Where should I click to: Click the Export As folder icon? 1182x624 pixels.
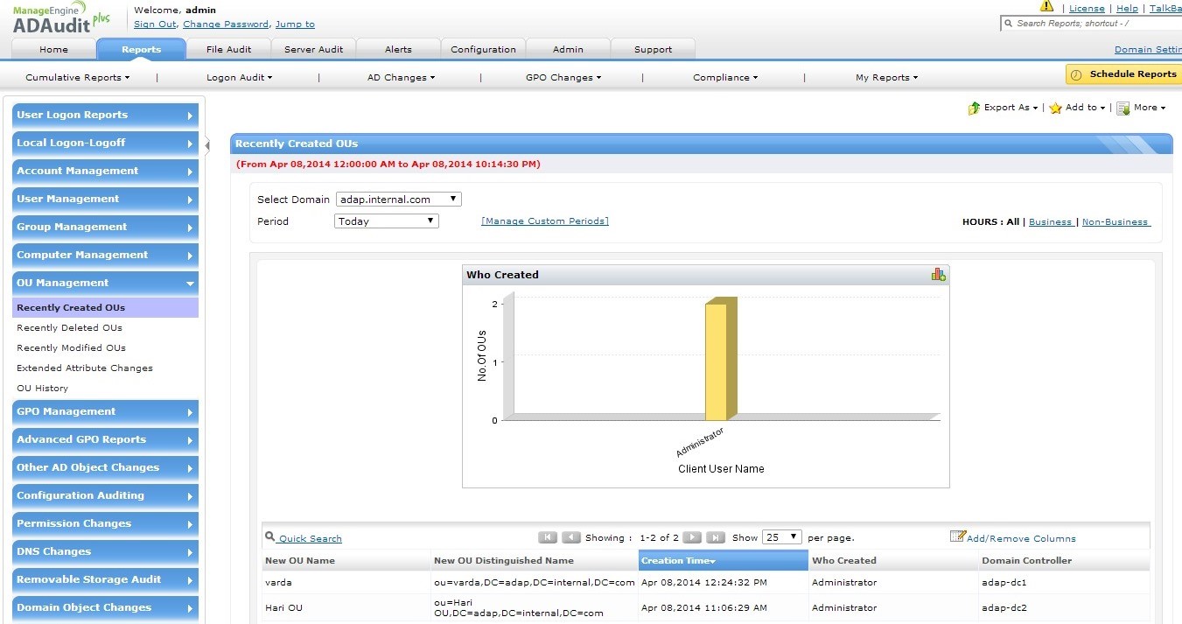point(974,108)
